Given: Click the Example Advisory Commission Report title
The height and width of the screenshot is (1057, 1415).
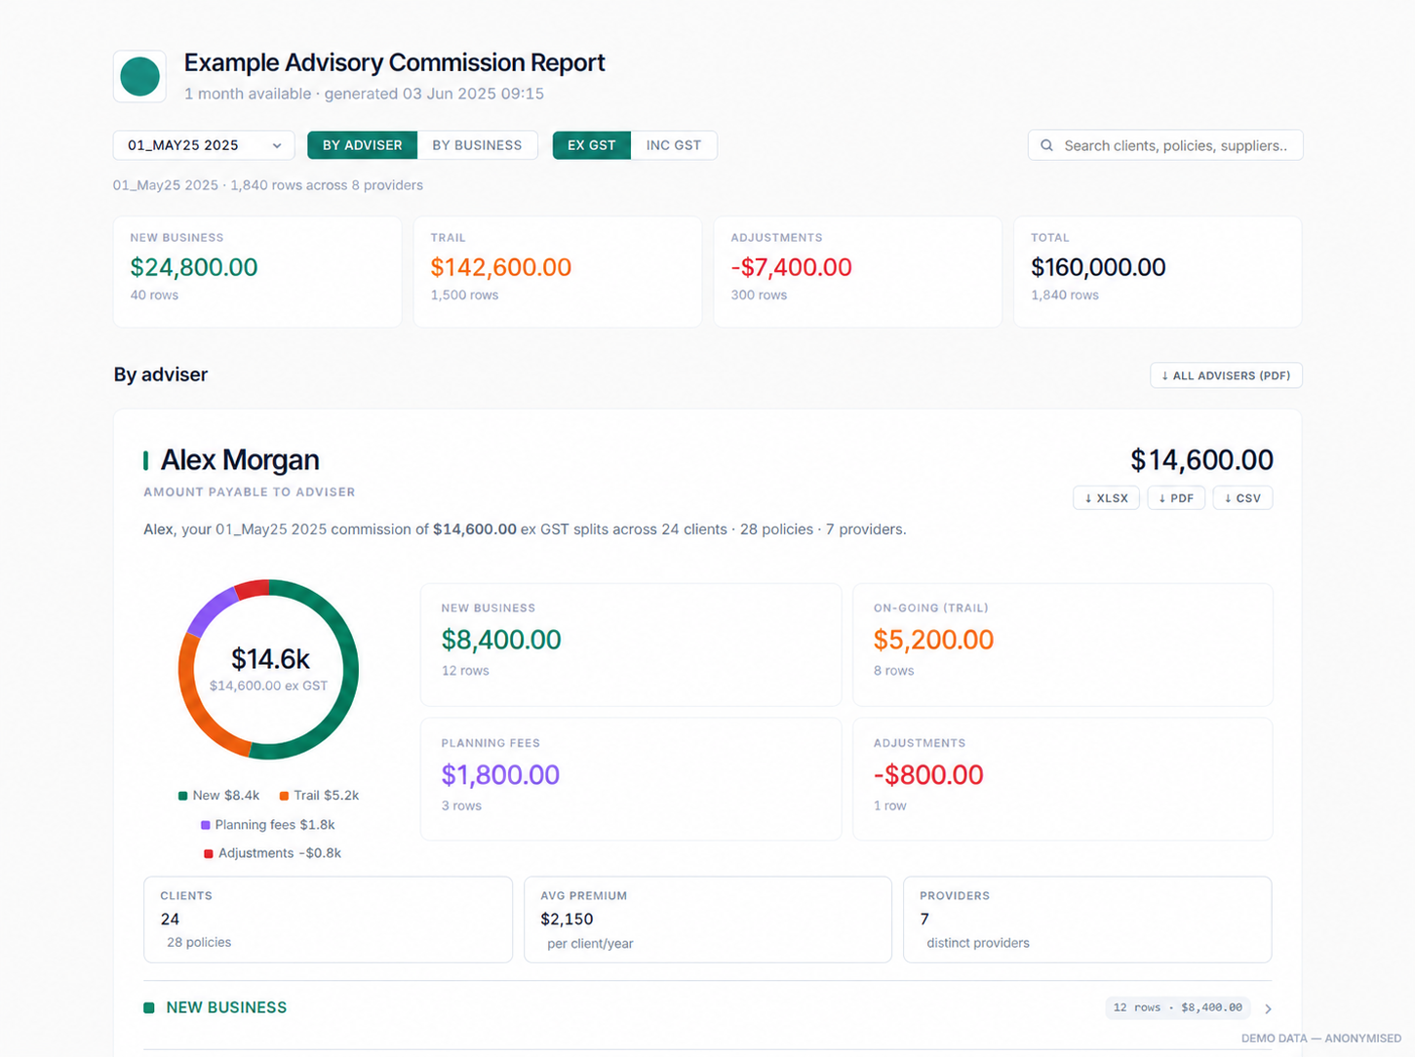Looking at the screenshot, I should (x=395, y=62).
